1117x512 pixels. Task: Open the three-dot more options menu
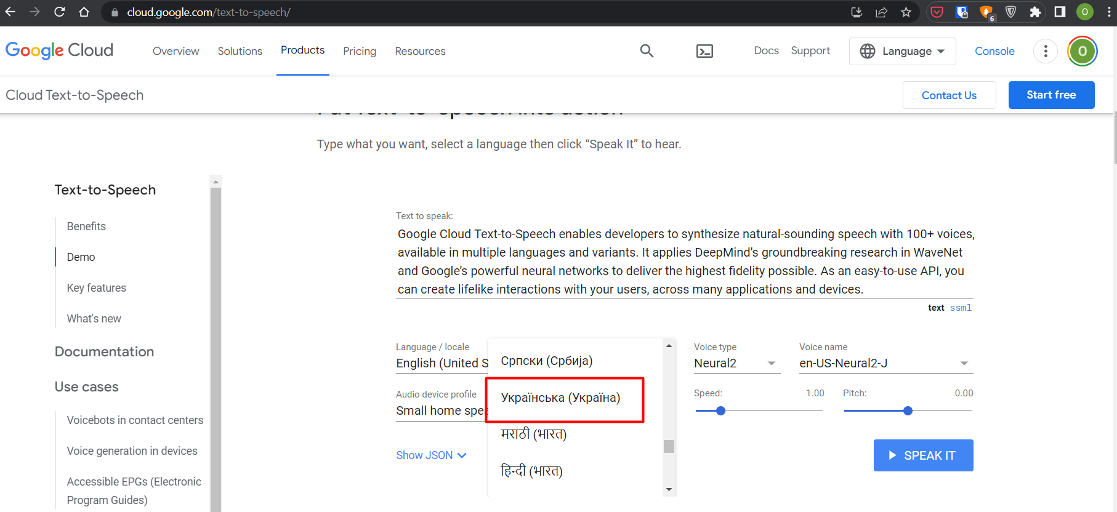1046,51
